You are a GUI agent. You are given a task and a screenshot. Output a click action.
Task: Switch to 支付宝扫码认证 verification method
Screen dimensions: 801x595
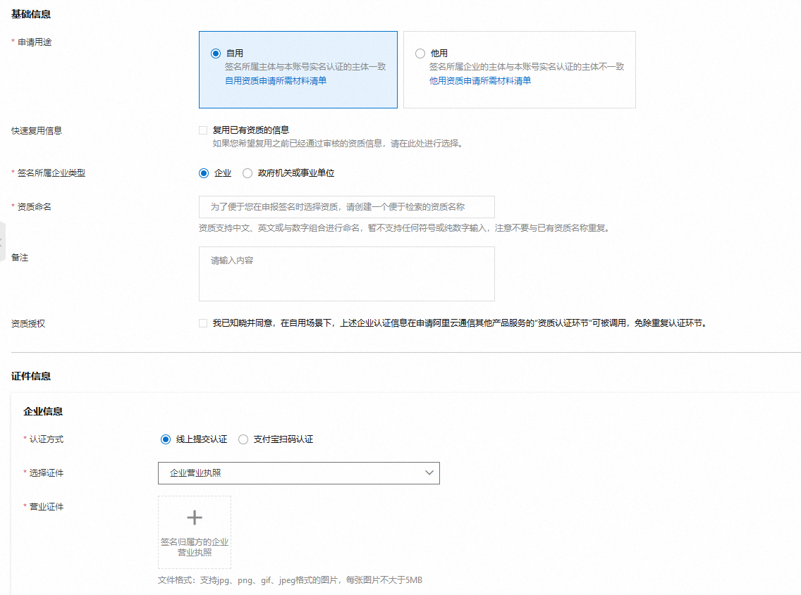(x=243, y=439)
